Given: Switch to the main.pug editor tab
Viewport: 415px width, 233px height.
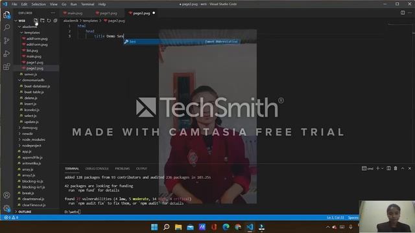Looking at the screenshot, I should click(75, 13).
